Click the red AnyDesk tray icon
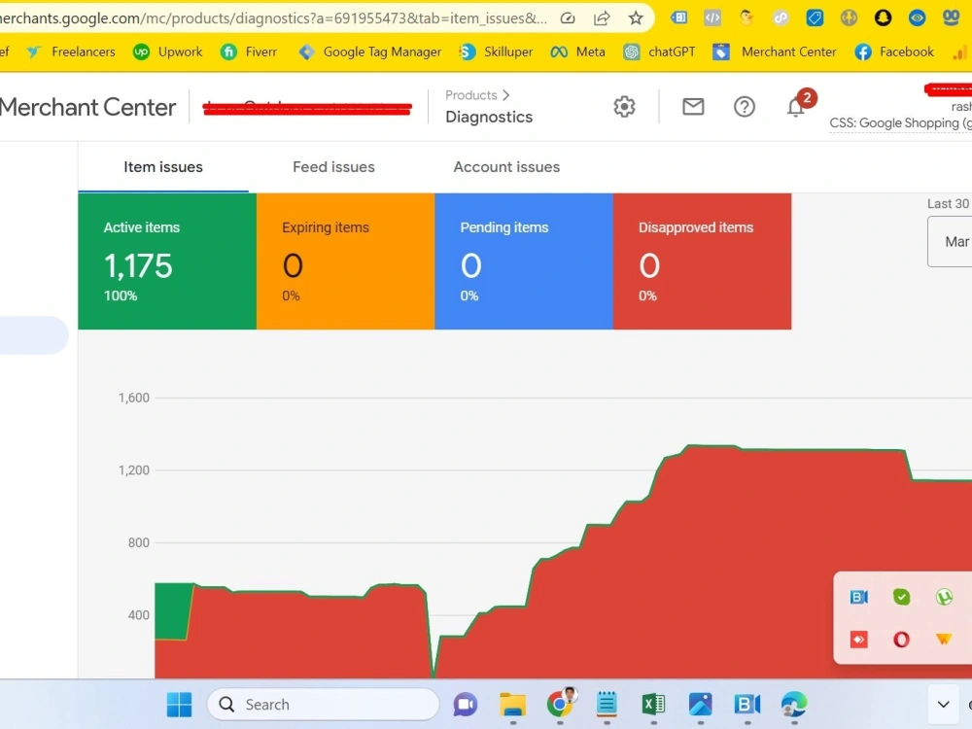972x729 pixels. pyautogui.click(x=858, y=640)
